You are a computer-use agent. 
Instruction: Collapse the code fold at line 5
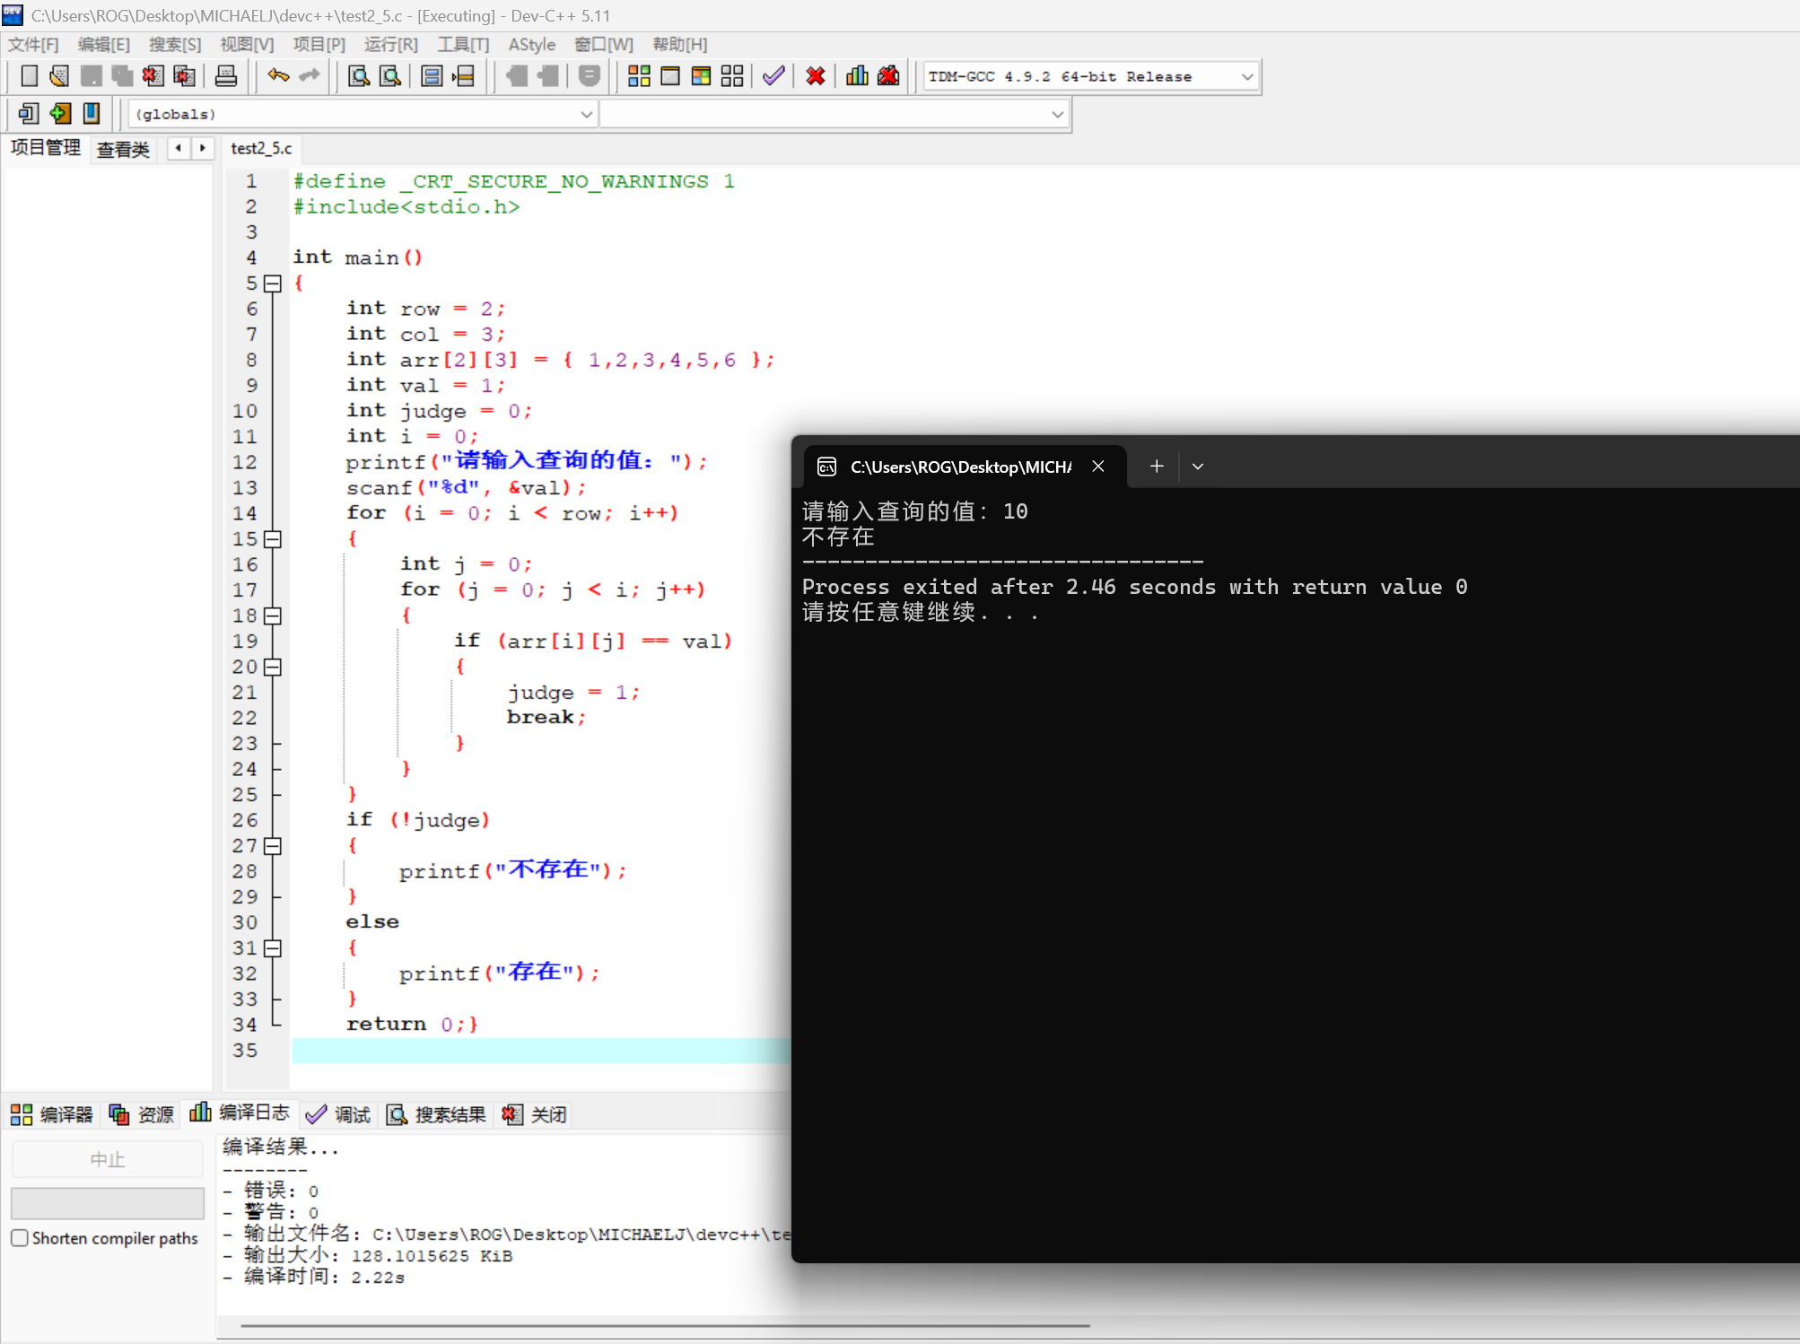[x=273, y=284]
